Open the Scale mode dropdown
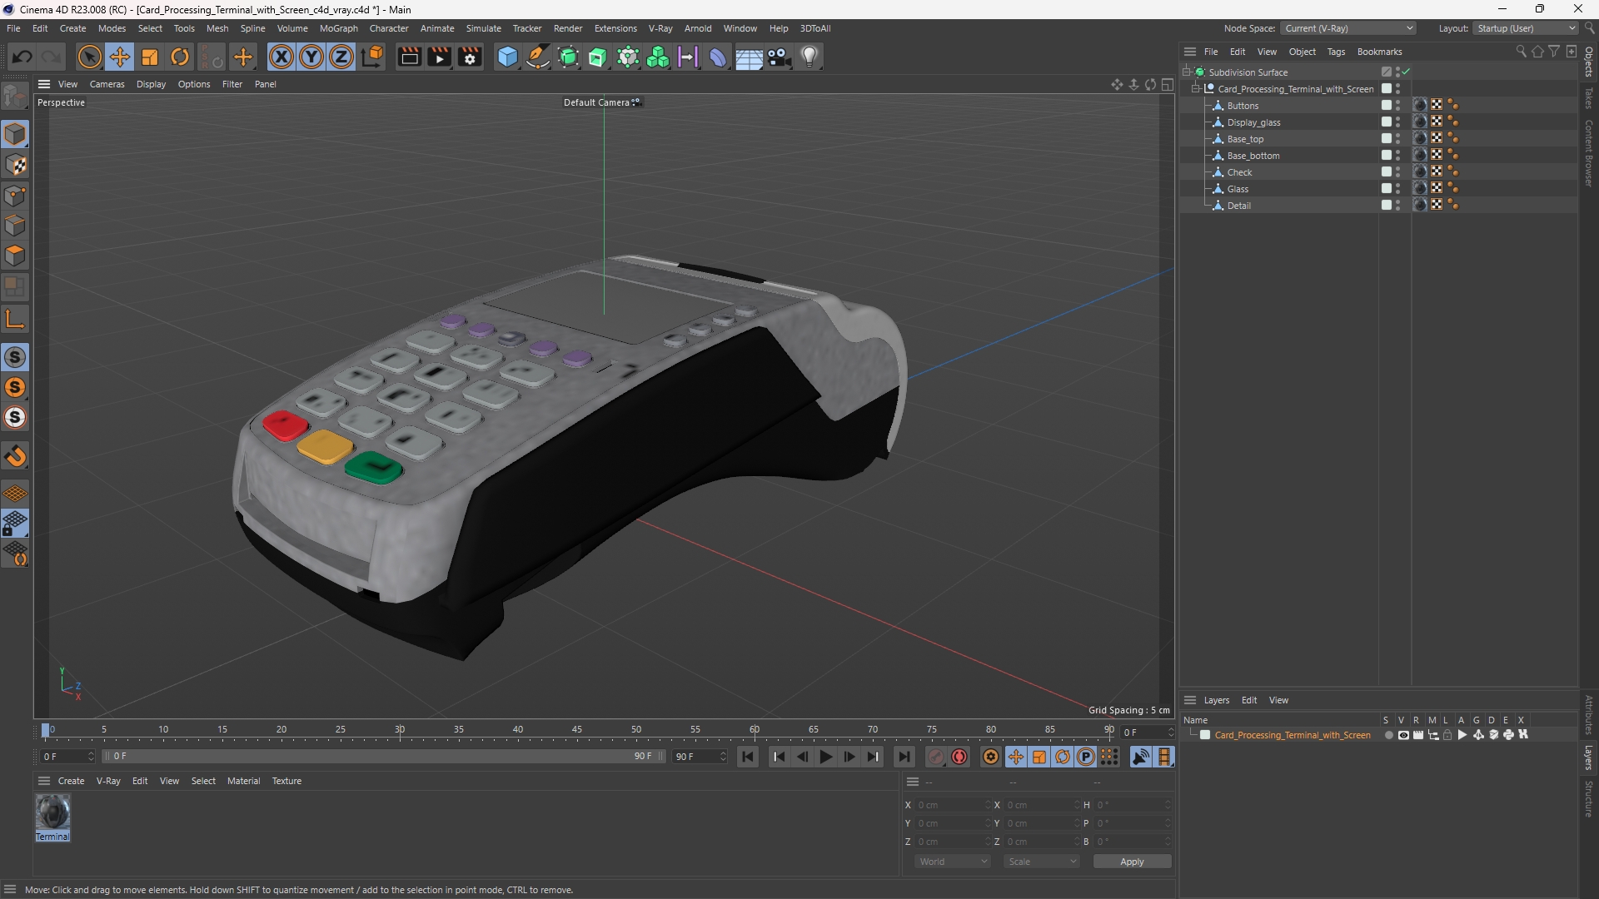1599x899 pixels. tap(1042, 862)
